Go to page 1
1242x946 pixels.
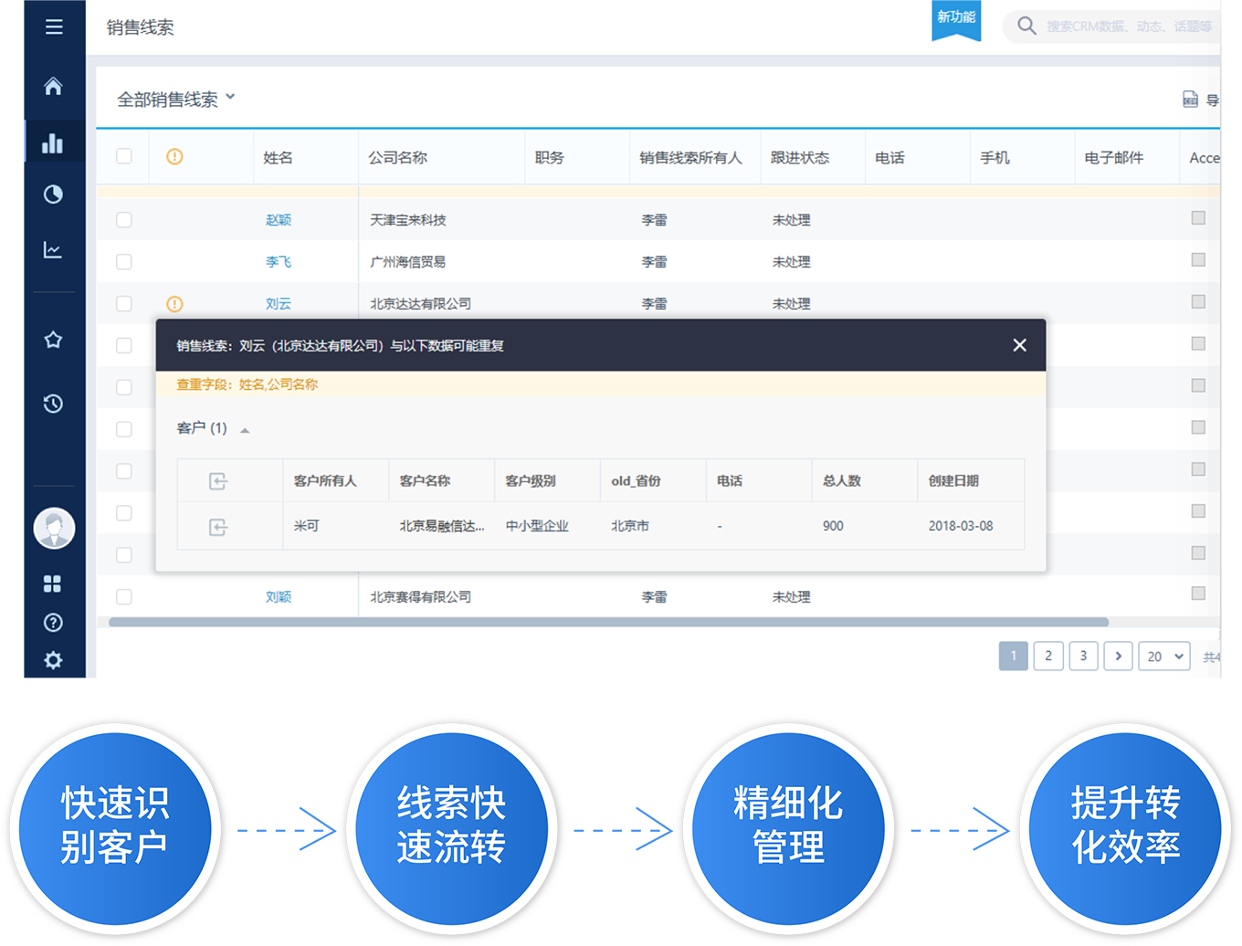(x=1013, y=656)
